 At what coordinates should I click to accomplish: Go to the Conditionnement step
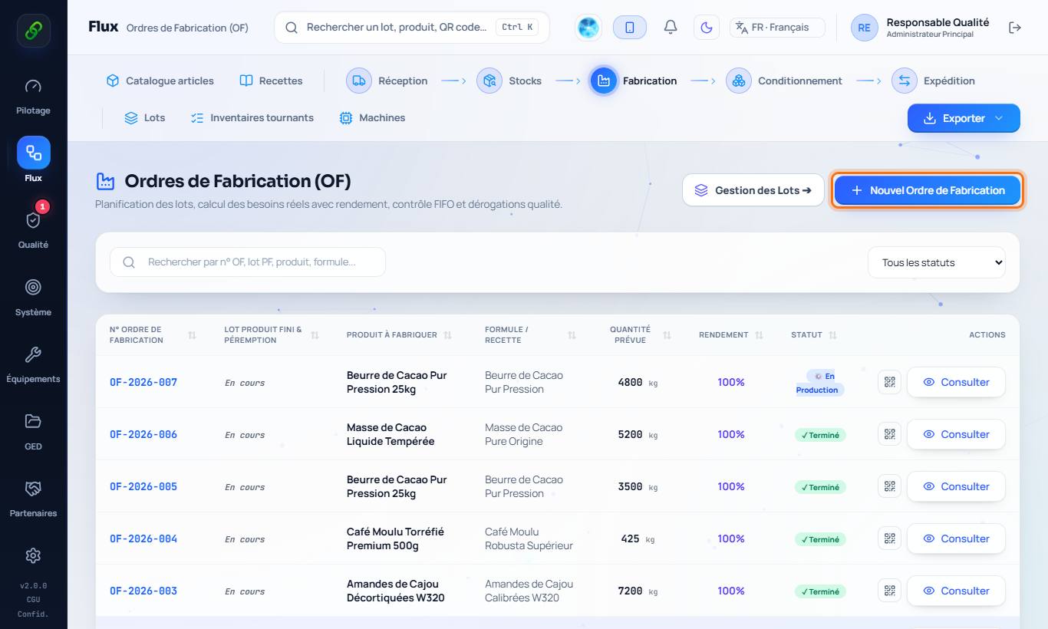click(783, 81)
